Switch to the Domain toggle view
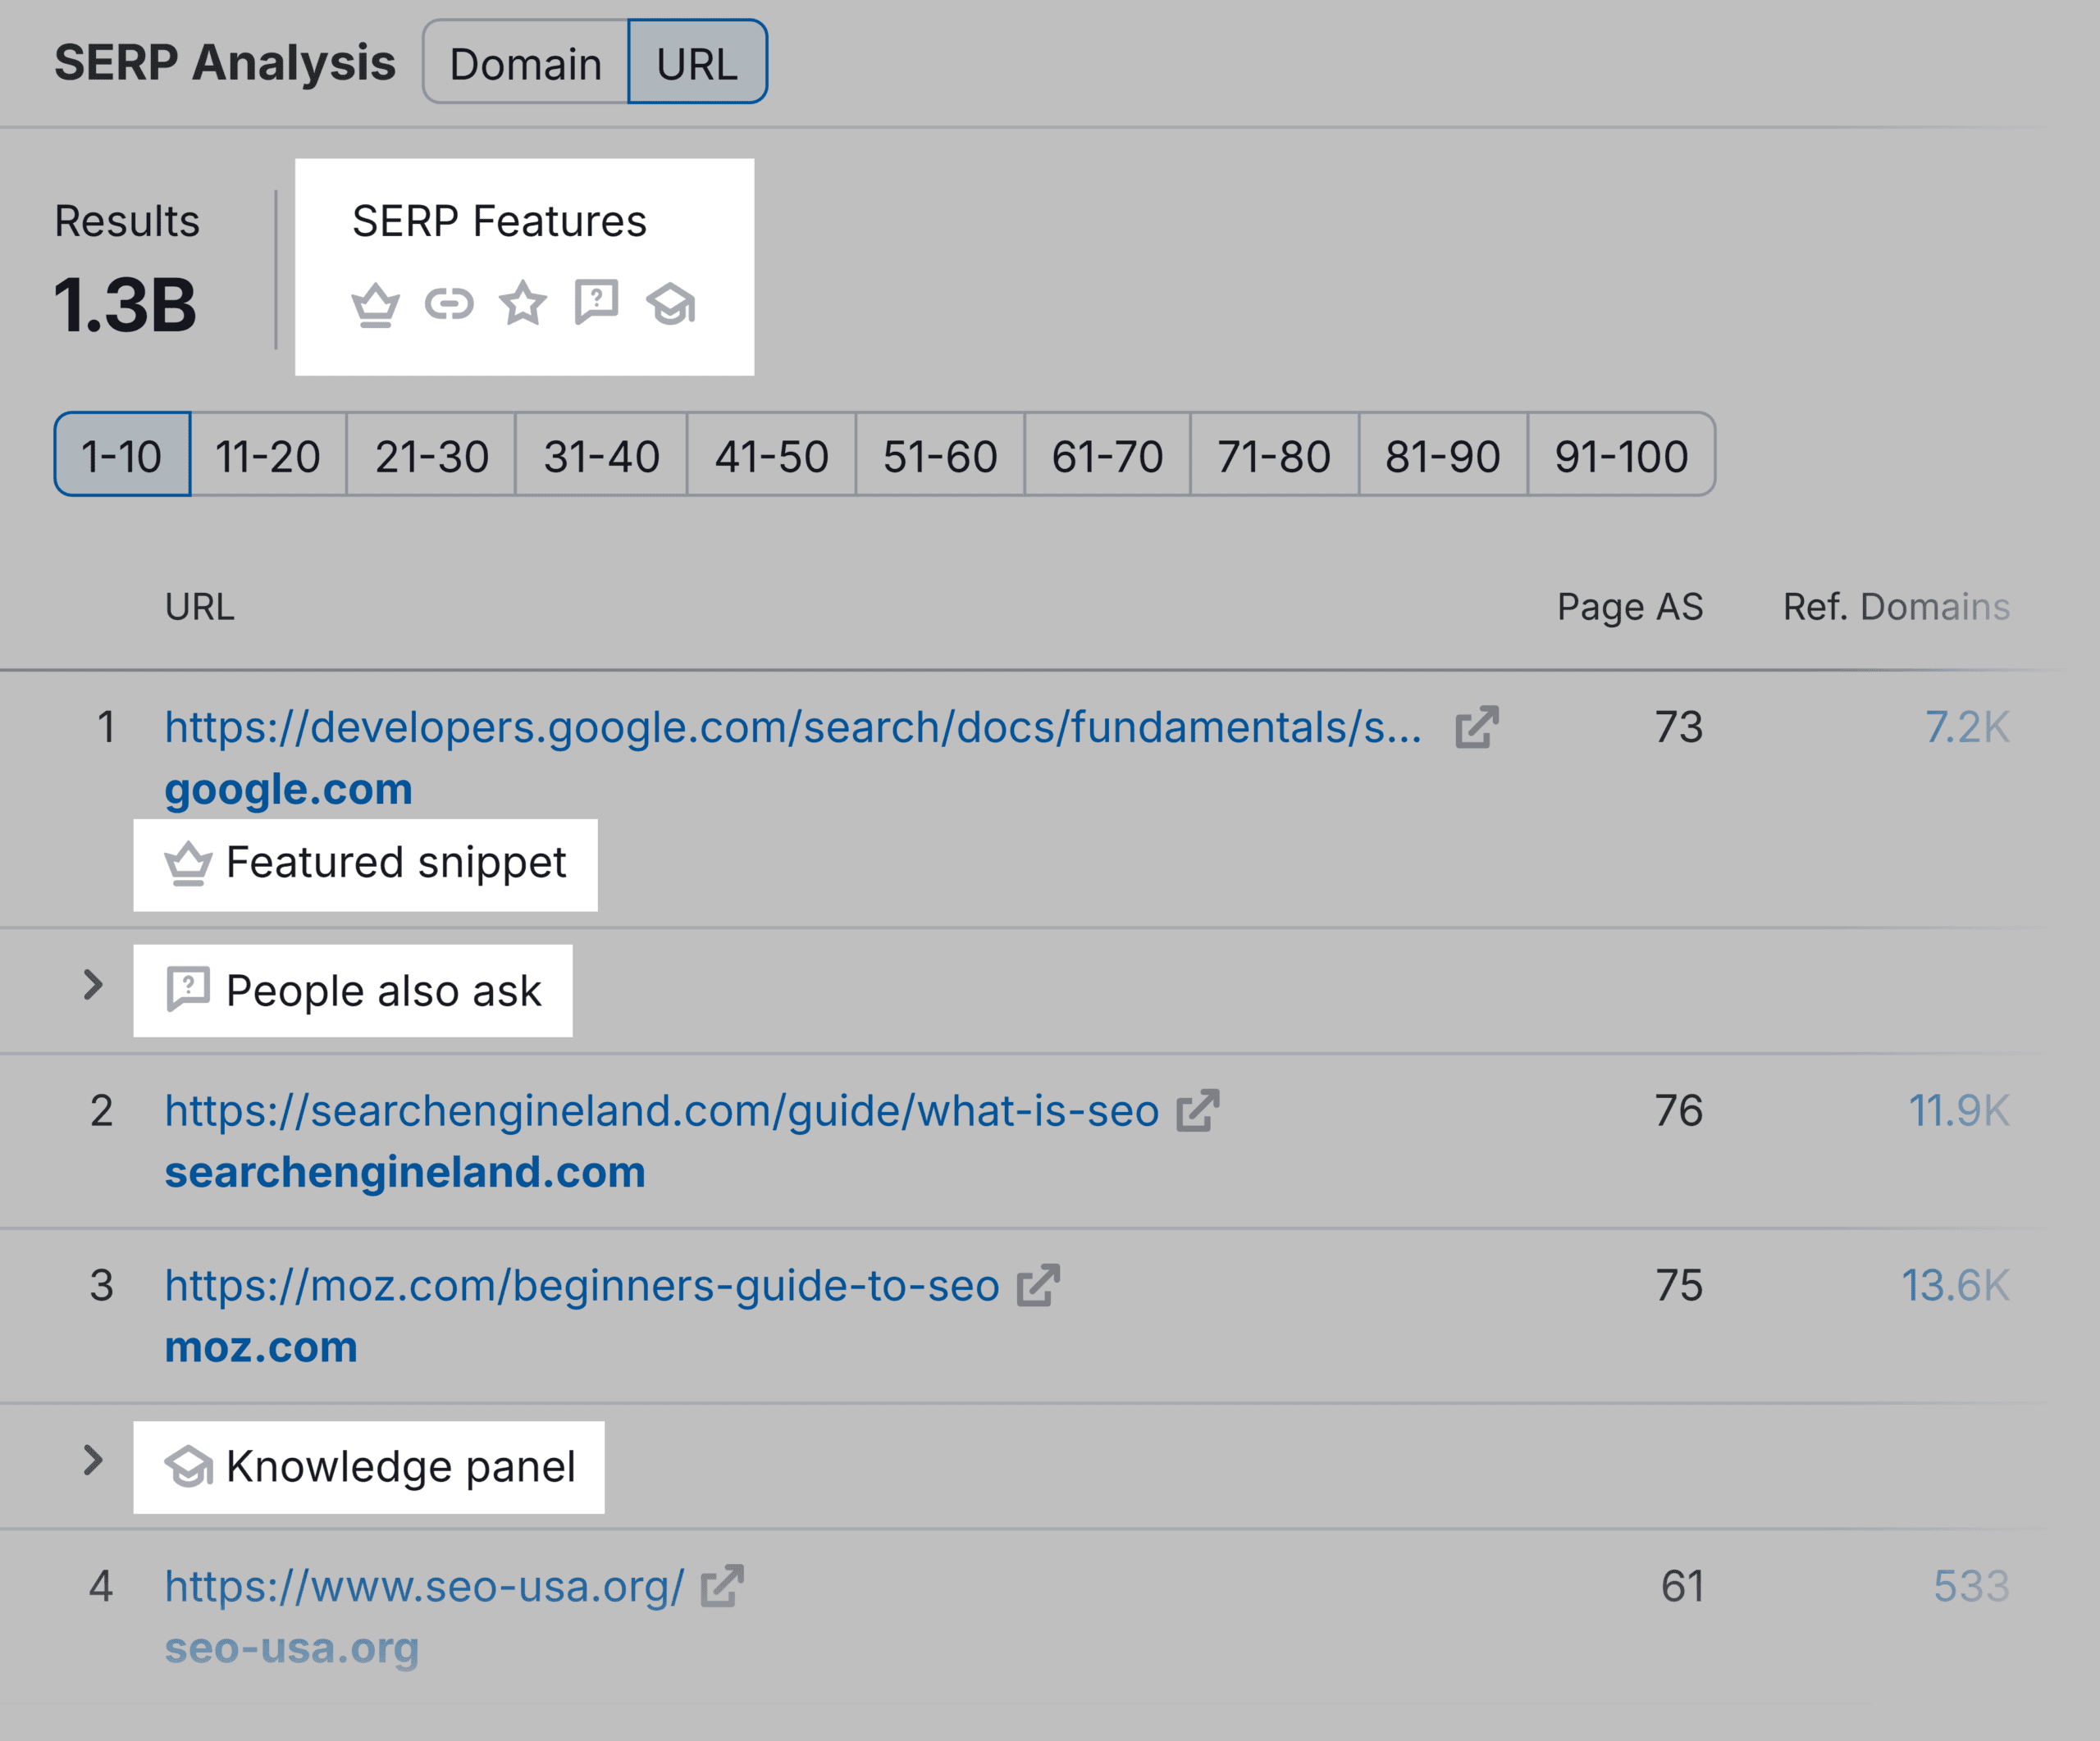The height and width of the screenshot is (1741, 2100). pos(525,62)
